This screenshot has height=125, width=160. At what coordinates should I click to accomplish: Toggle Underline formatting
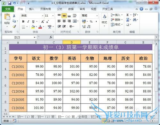click(x=33, y=22)
